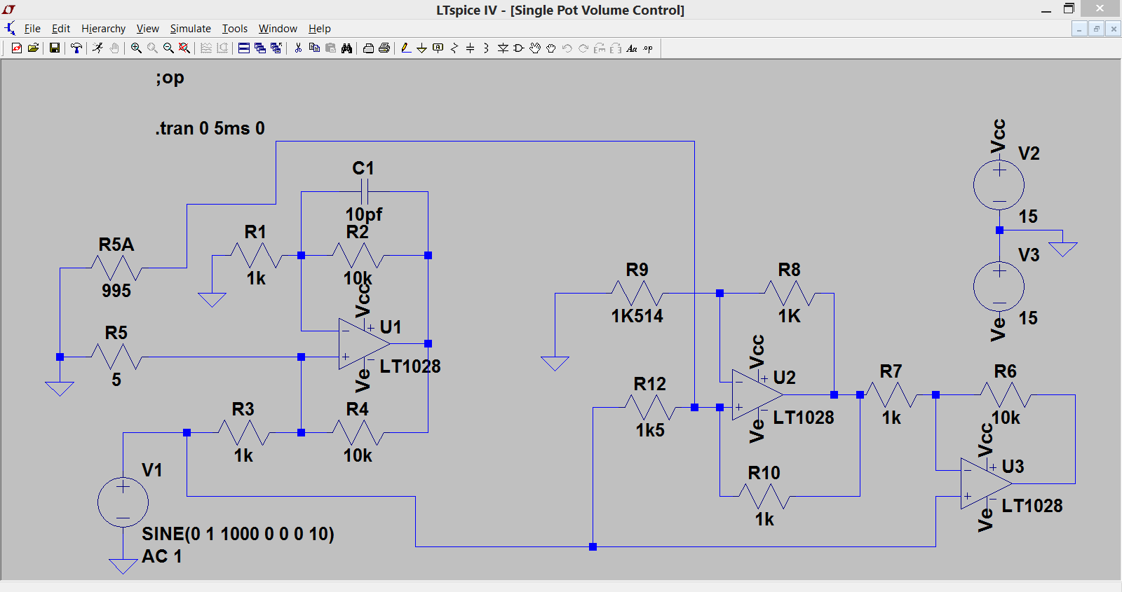Image resolution: width=1122 pixels, height=592 pixels.
Task: Place a capacitor from the toolbar
Action: coord(471,48)
